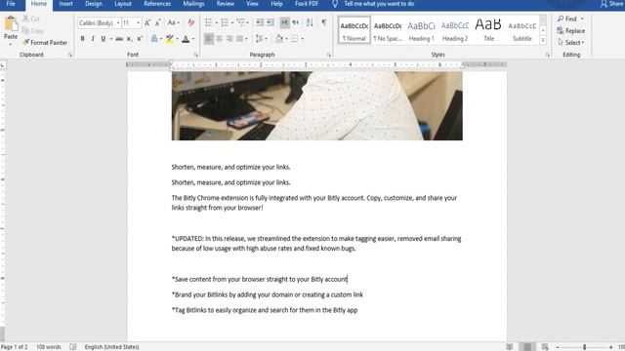Toggle italic formatting
Image resolution: width=625 pixels, height=351 pixels.
pos(93,39)
